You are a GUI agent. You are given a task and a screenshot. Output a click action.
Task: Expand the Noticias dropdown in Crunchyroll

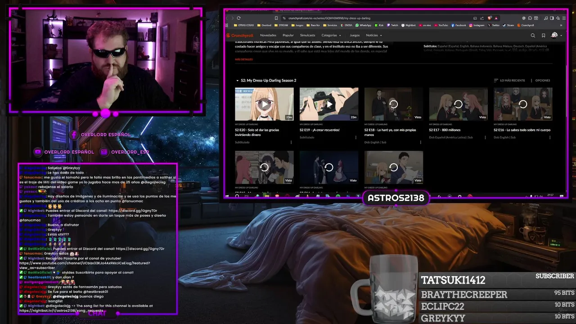coord(374,35)
